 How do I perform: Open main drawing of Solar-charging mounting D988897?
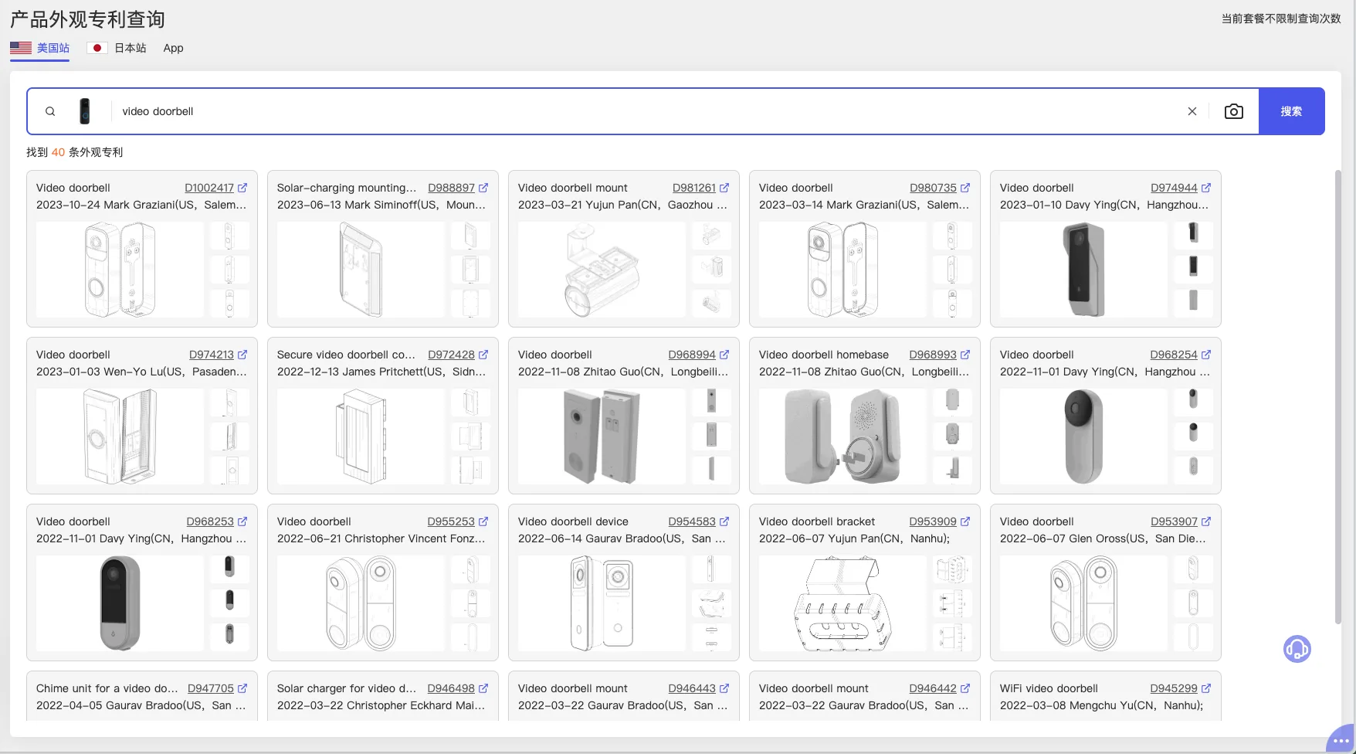tap(361, 270)
